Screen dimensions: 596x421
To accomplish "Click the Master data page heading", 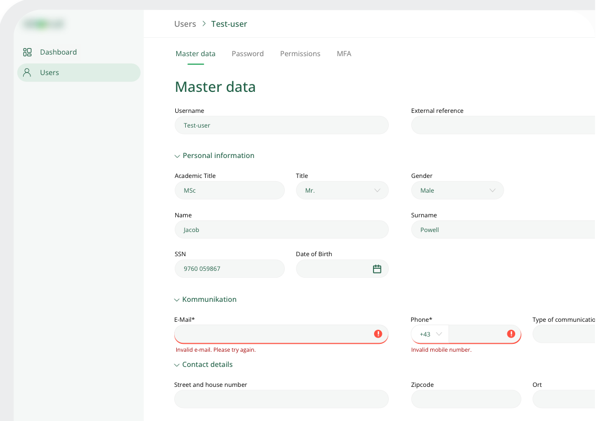I will click(215, 87).
